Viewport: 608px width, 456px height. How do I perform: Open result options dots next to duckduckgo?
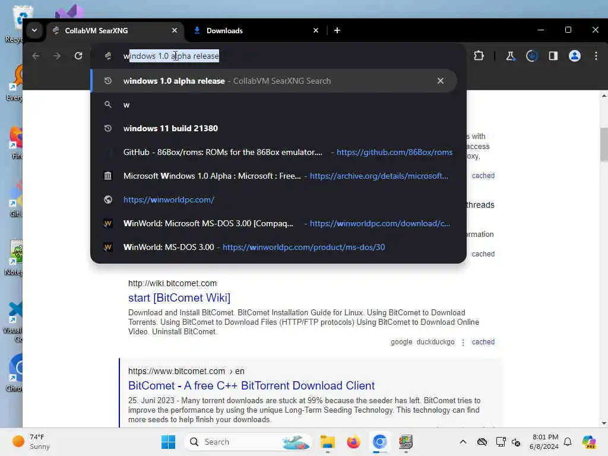point(463,342)
